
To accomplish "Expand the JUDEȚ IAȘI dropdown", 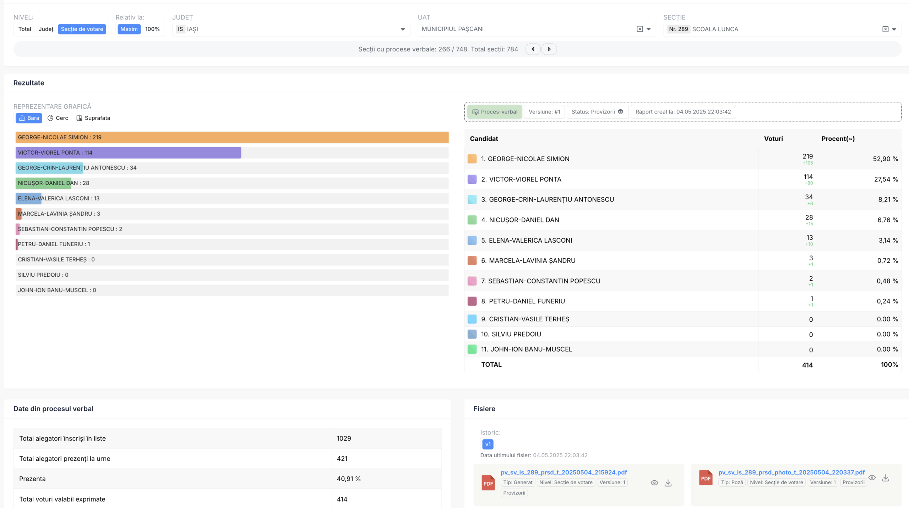I will point(403,29).
